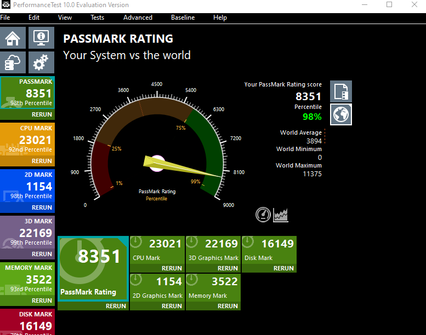Image resolution: width=426 pixels, height=335 pixels.
Task: Click the 1154 2D Graphics Mark result tile
Action: pos(157,288)
